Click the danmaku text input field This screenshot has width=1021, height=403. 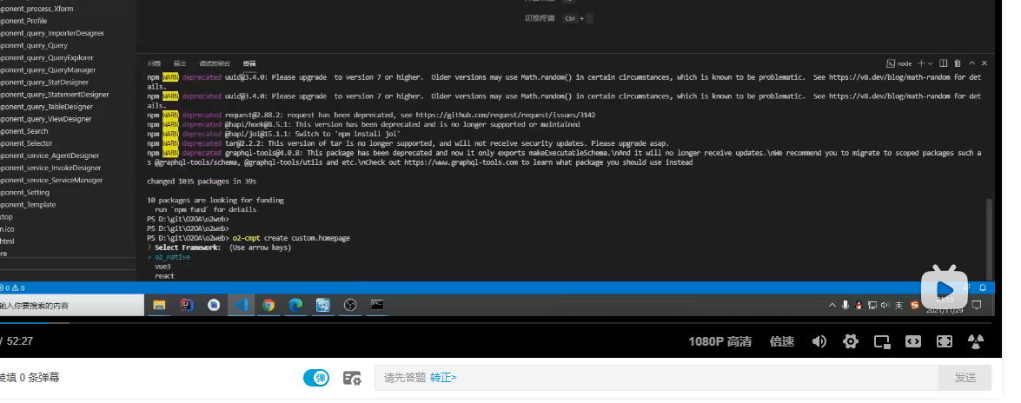(656, 378)
